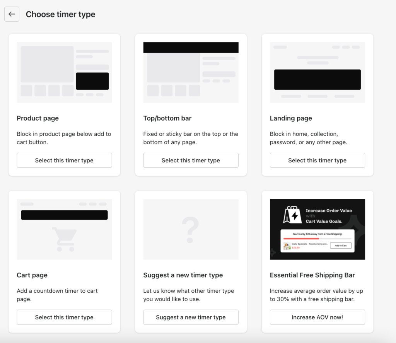Click the Add to Cart button in banner
Screen dimensions: 396x343
340,246
